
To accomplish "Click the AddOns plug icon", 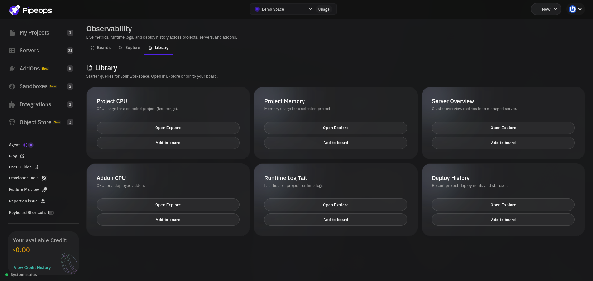I will [x=12, y=69].
